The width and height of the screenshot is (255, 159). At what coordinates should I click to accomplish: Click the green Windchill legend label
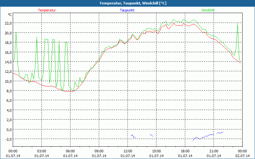[208, 10]
